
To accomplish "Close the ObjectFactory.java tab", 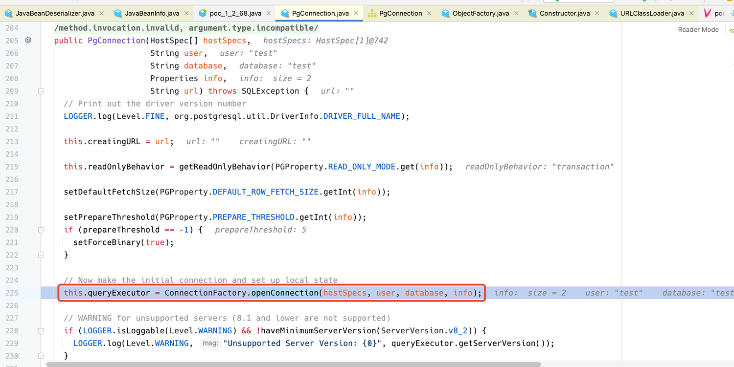I will (x=516, y=14).
